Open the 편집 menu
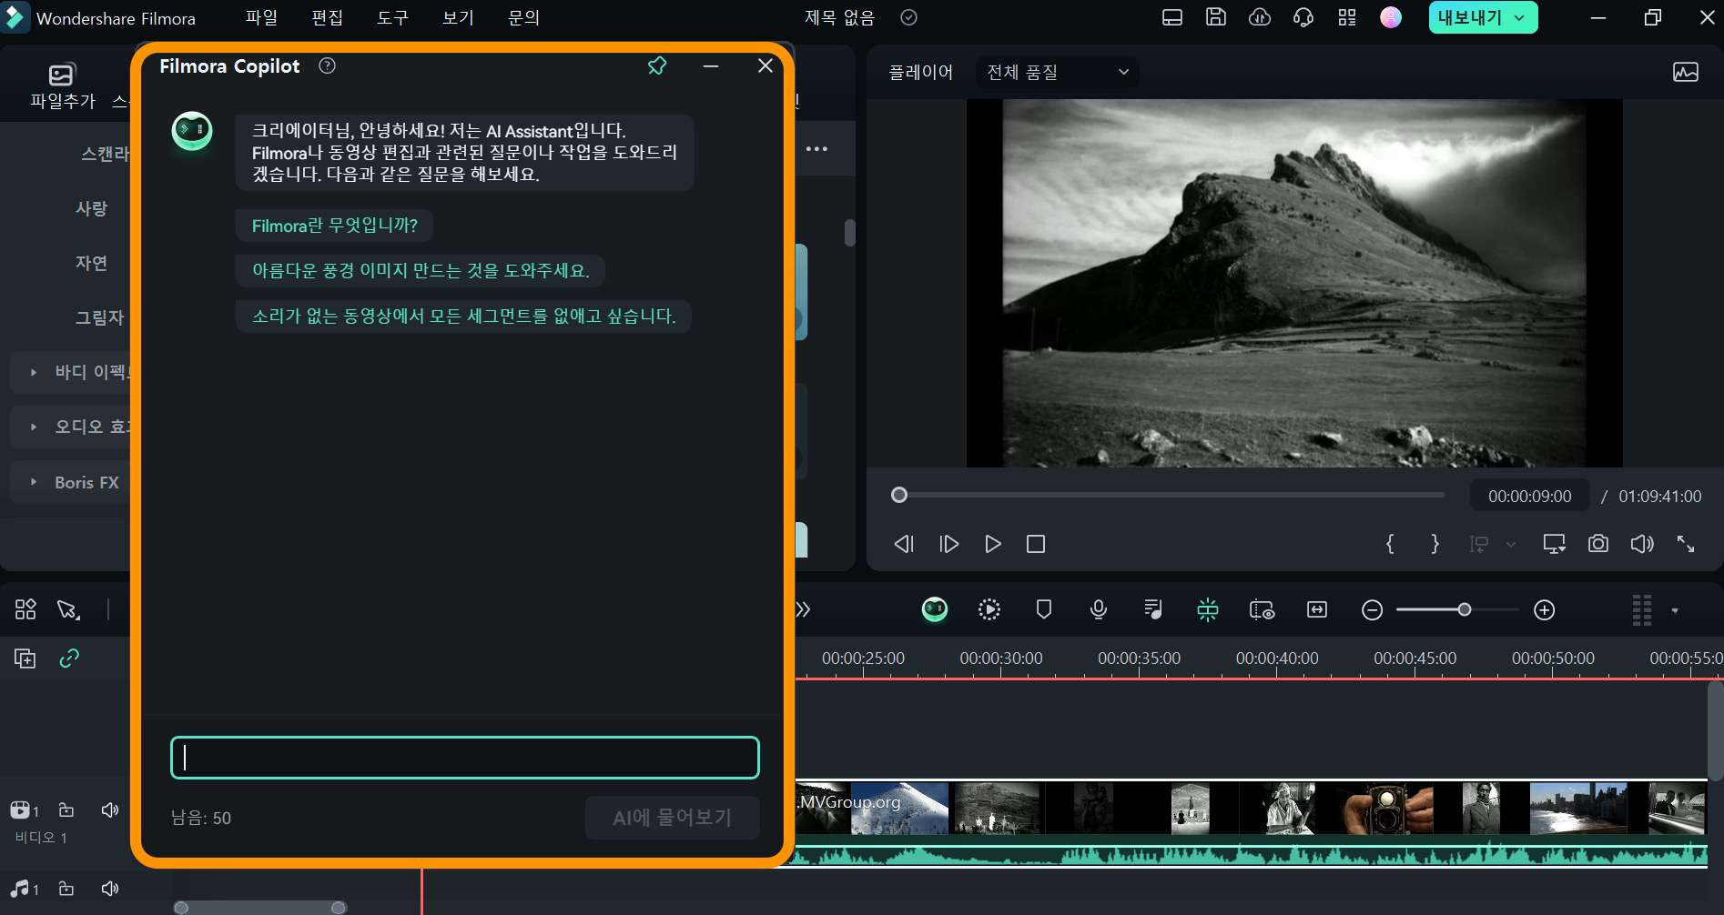Viewport: 1724px width, 915px height. (327, 17)
